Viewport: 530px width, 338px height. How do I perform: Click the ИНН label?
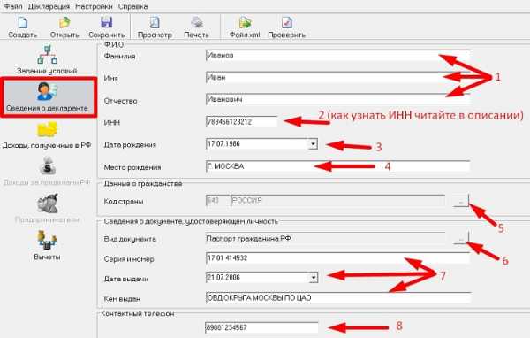point(112,123)
